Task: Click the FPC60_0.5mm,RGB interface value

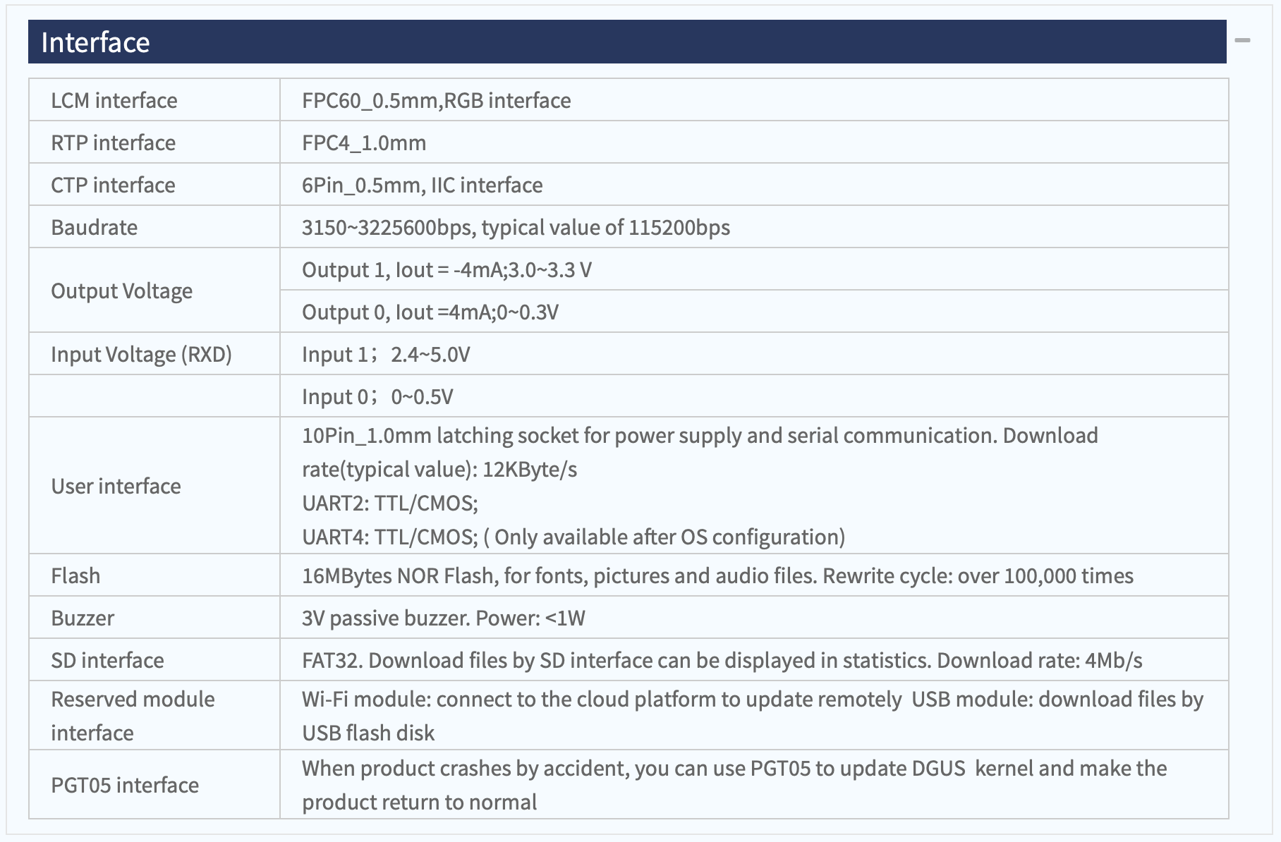Action: click(x=436, y=100)
